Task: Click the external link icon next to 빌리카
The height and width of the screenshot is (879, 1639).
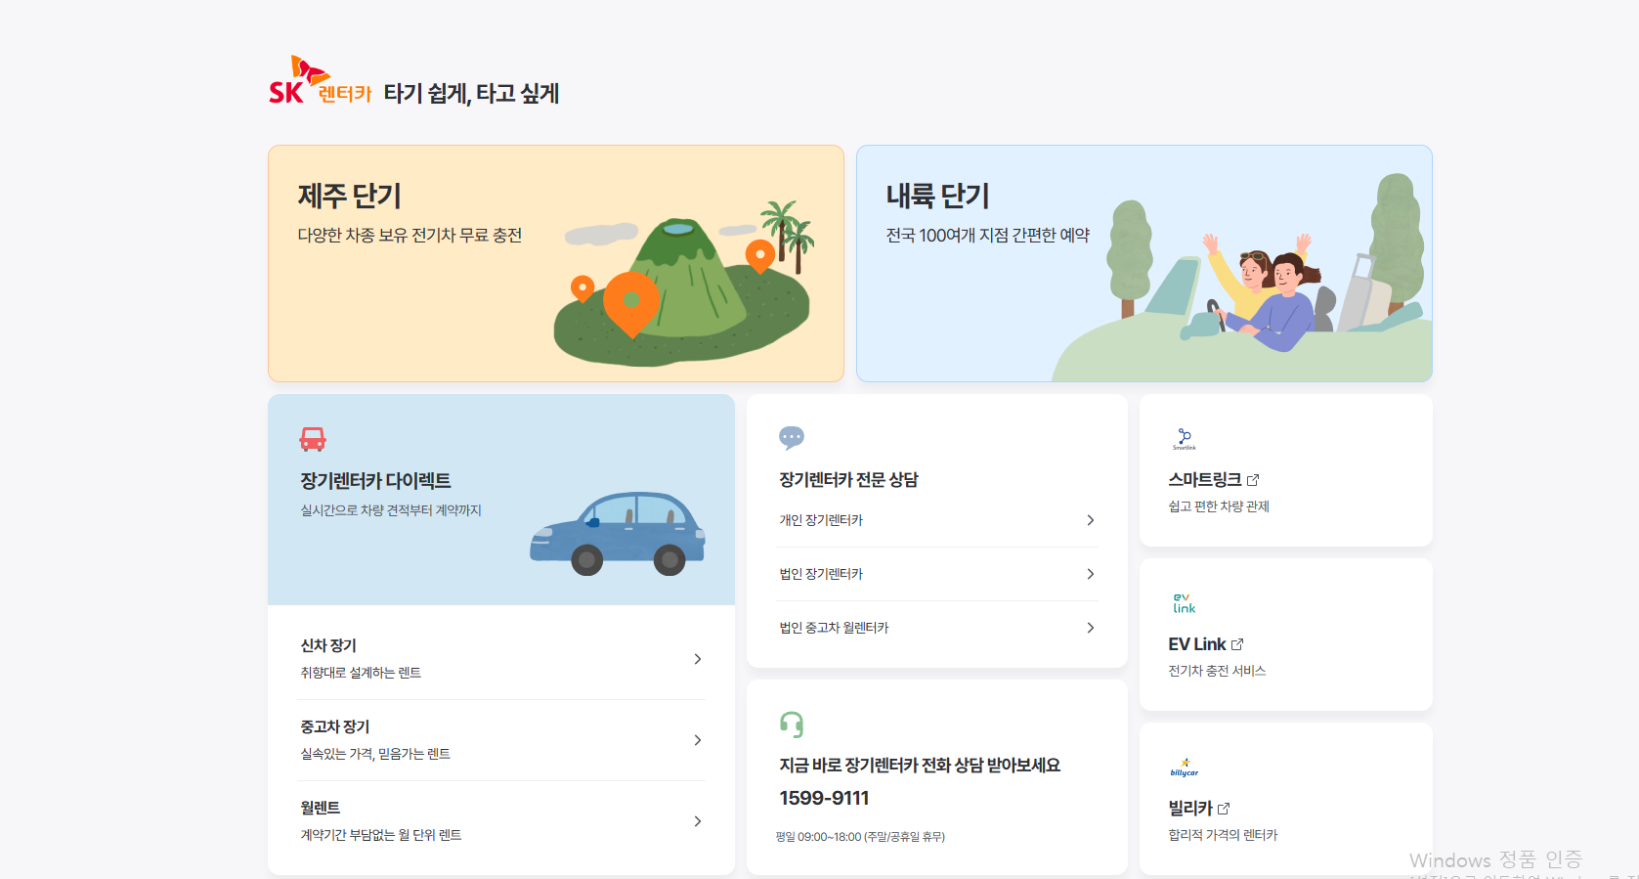Action: pos(1224,809)
